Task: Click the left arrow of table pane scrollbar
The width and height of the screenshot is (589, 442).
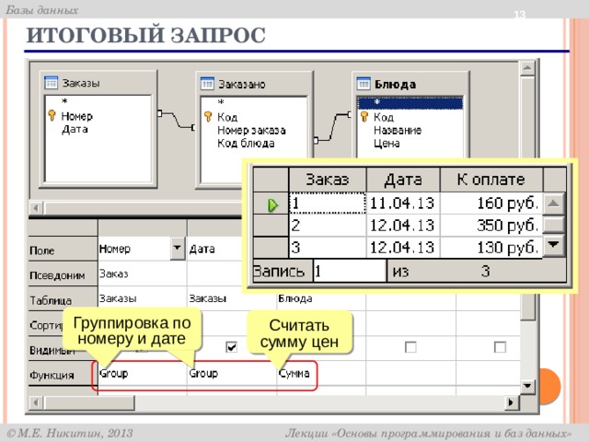Action: pos(37,207)
